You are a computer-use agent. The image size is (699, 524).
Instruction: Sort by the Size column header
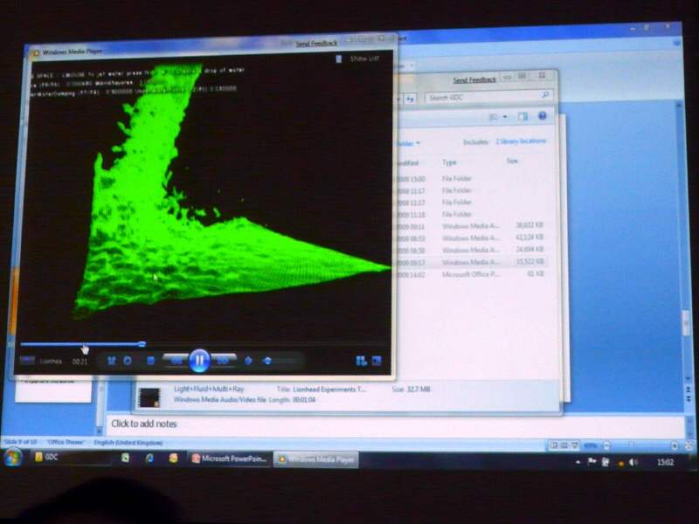tap(512, 161)
